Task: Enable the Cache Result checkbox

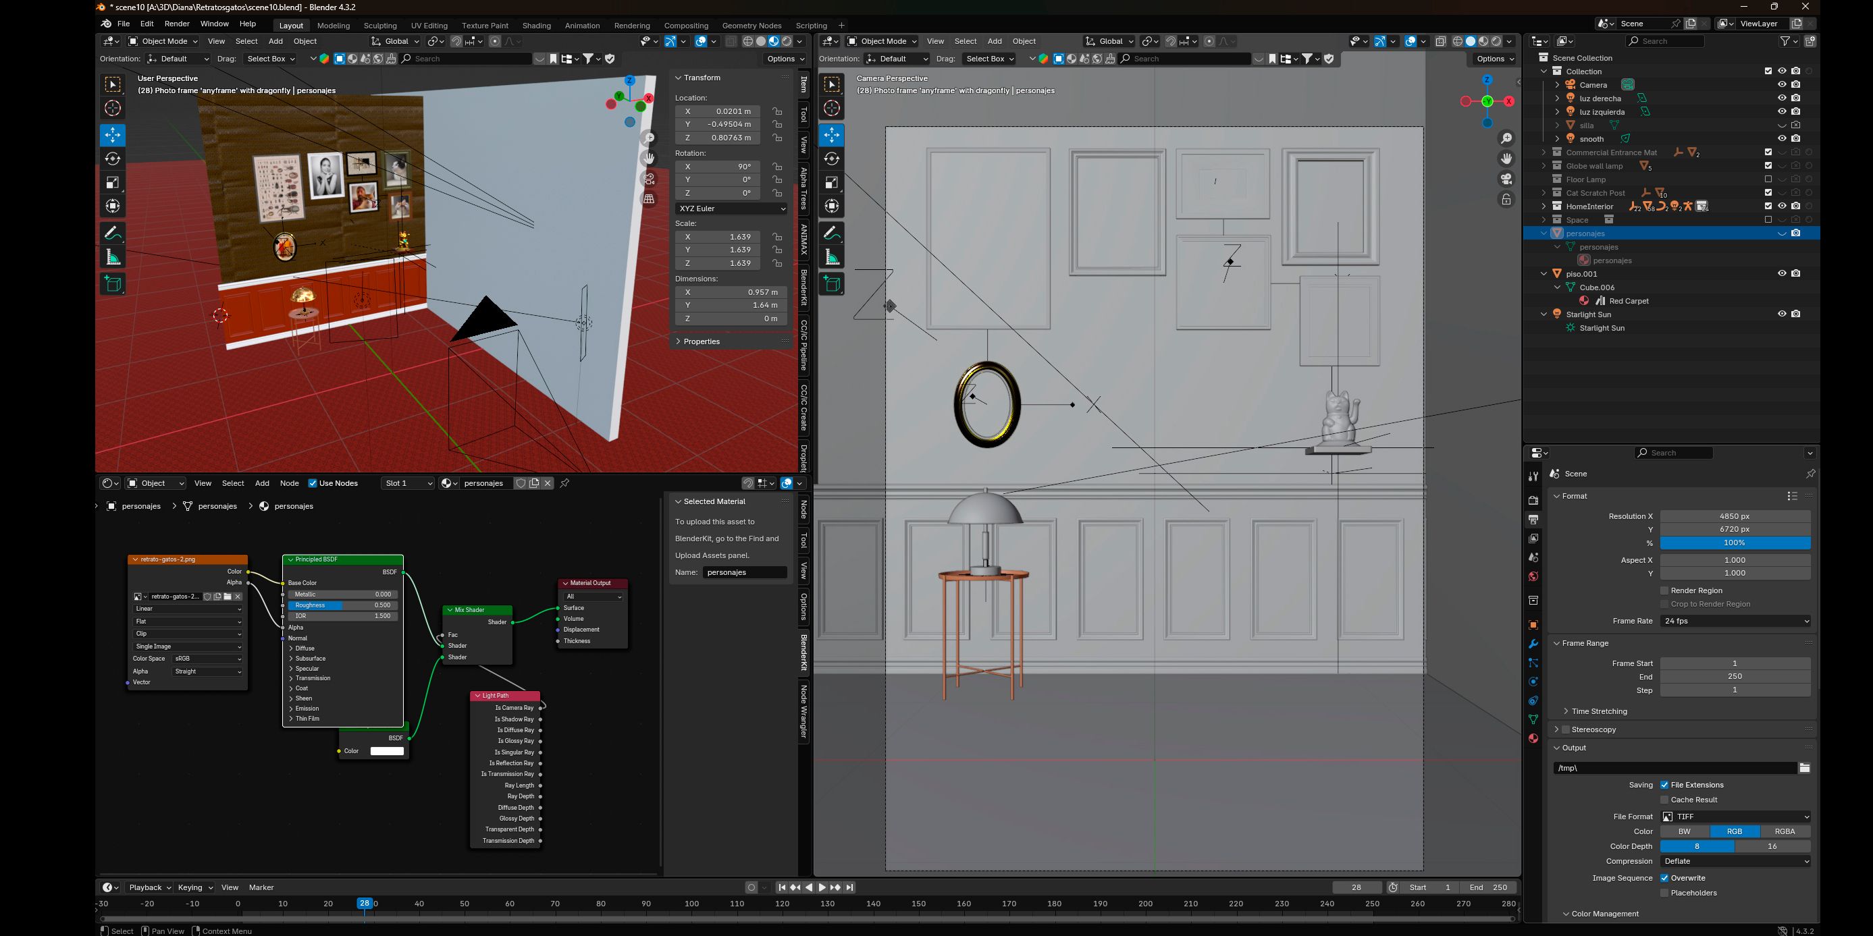Action: click(1664, 800)
